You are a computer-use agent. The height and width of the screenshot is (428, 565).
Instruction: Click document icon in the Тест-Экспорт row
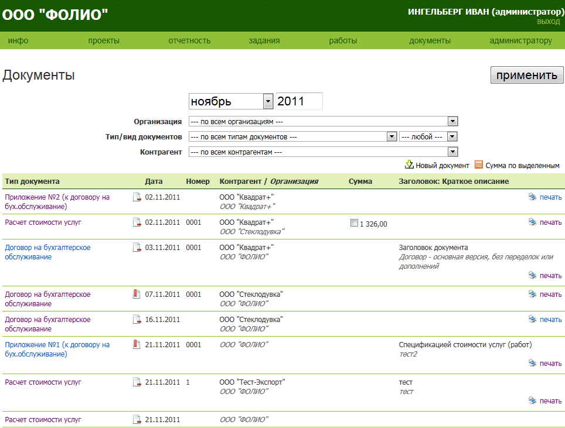[137, 382]
